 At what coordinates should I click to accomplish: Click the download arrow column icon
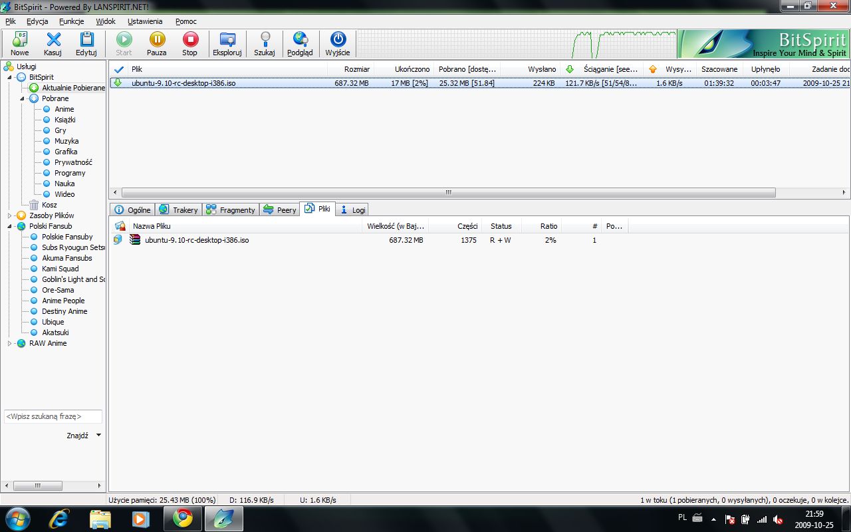pos(569,69)
